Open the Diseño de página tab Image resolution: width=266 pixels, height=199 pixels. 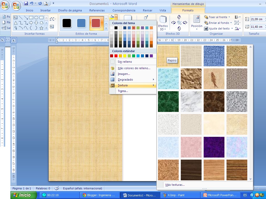point(70,10)
